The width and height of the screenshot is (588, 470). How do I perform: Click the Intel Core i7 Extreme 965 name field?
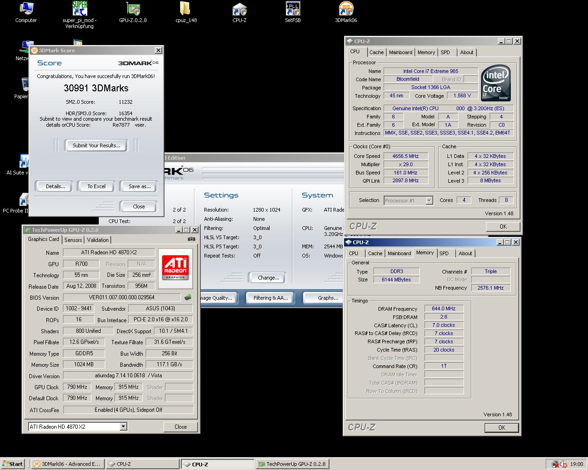point(430,71)
